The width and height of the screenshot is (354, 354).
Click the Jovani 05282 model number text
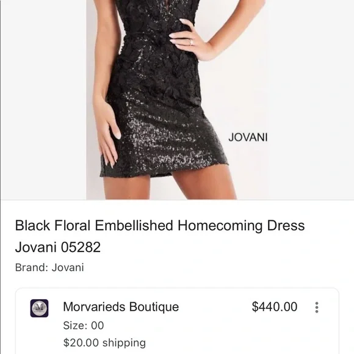coord(58,247)
